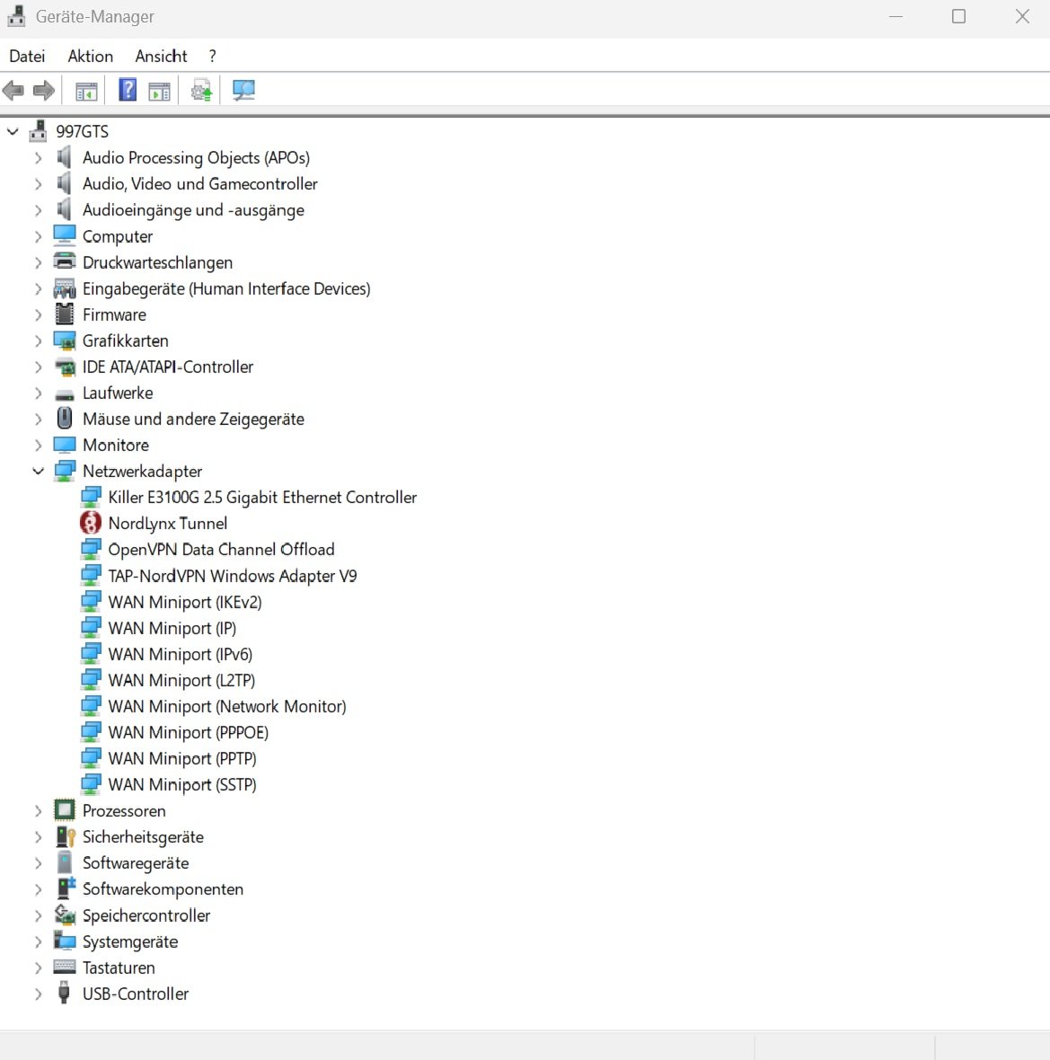This screenshot has width=1050, height=1060.
Task: Click the Laufwerke drive icon
Action: click(x=65, y=394)
